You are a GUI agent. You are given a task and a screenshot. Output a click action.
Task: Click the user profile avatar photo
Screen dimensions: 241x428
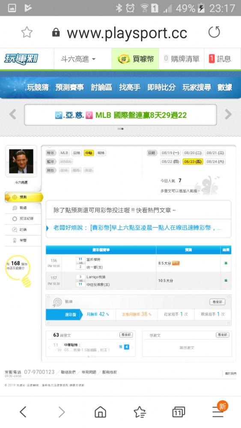21,161
